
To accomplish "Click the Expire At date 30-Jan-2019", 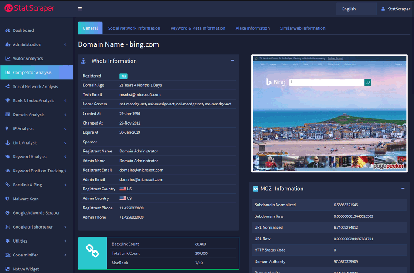I will (x=129, y=132).
